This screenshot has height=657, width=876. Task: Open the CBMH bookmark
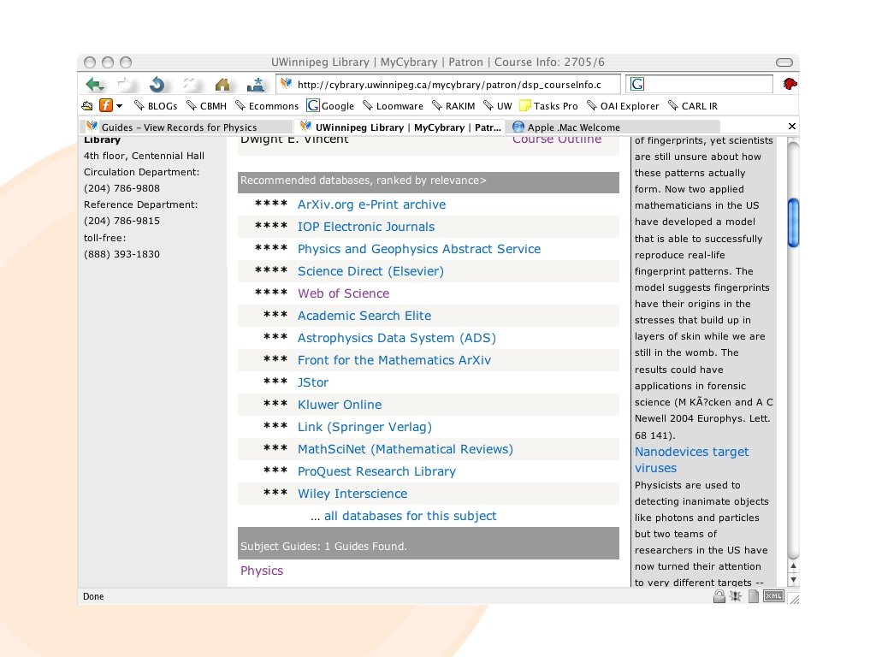206,105
